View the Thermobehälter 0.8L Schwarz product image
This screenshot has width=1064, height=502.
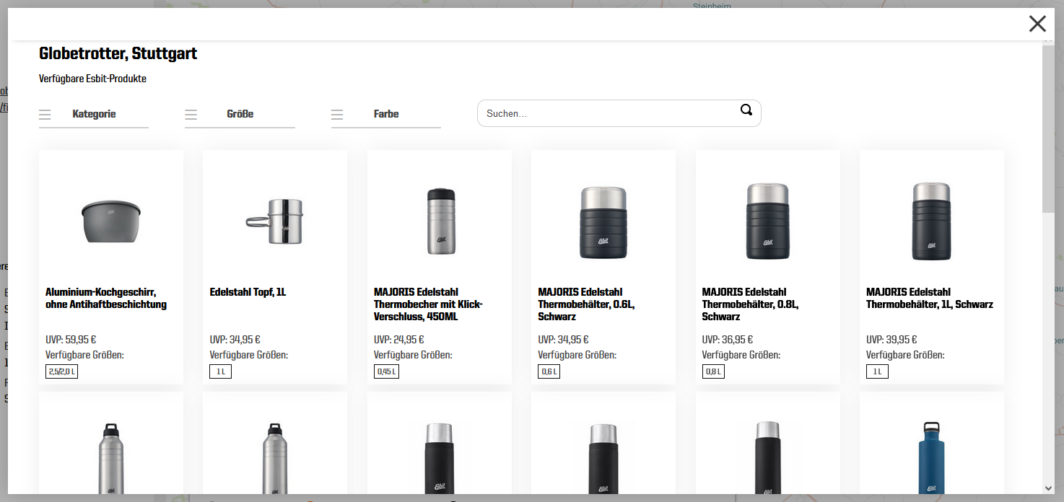point(768,221)
